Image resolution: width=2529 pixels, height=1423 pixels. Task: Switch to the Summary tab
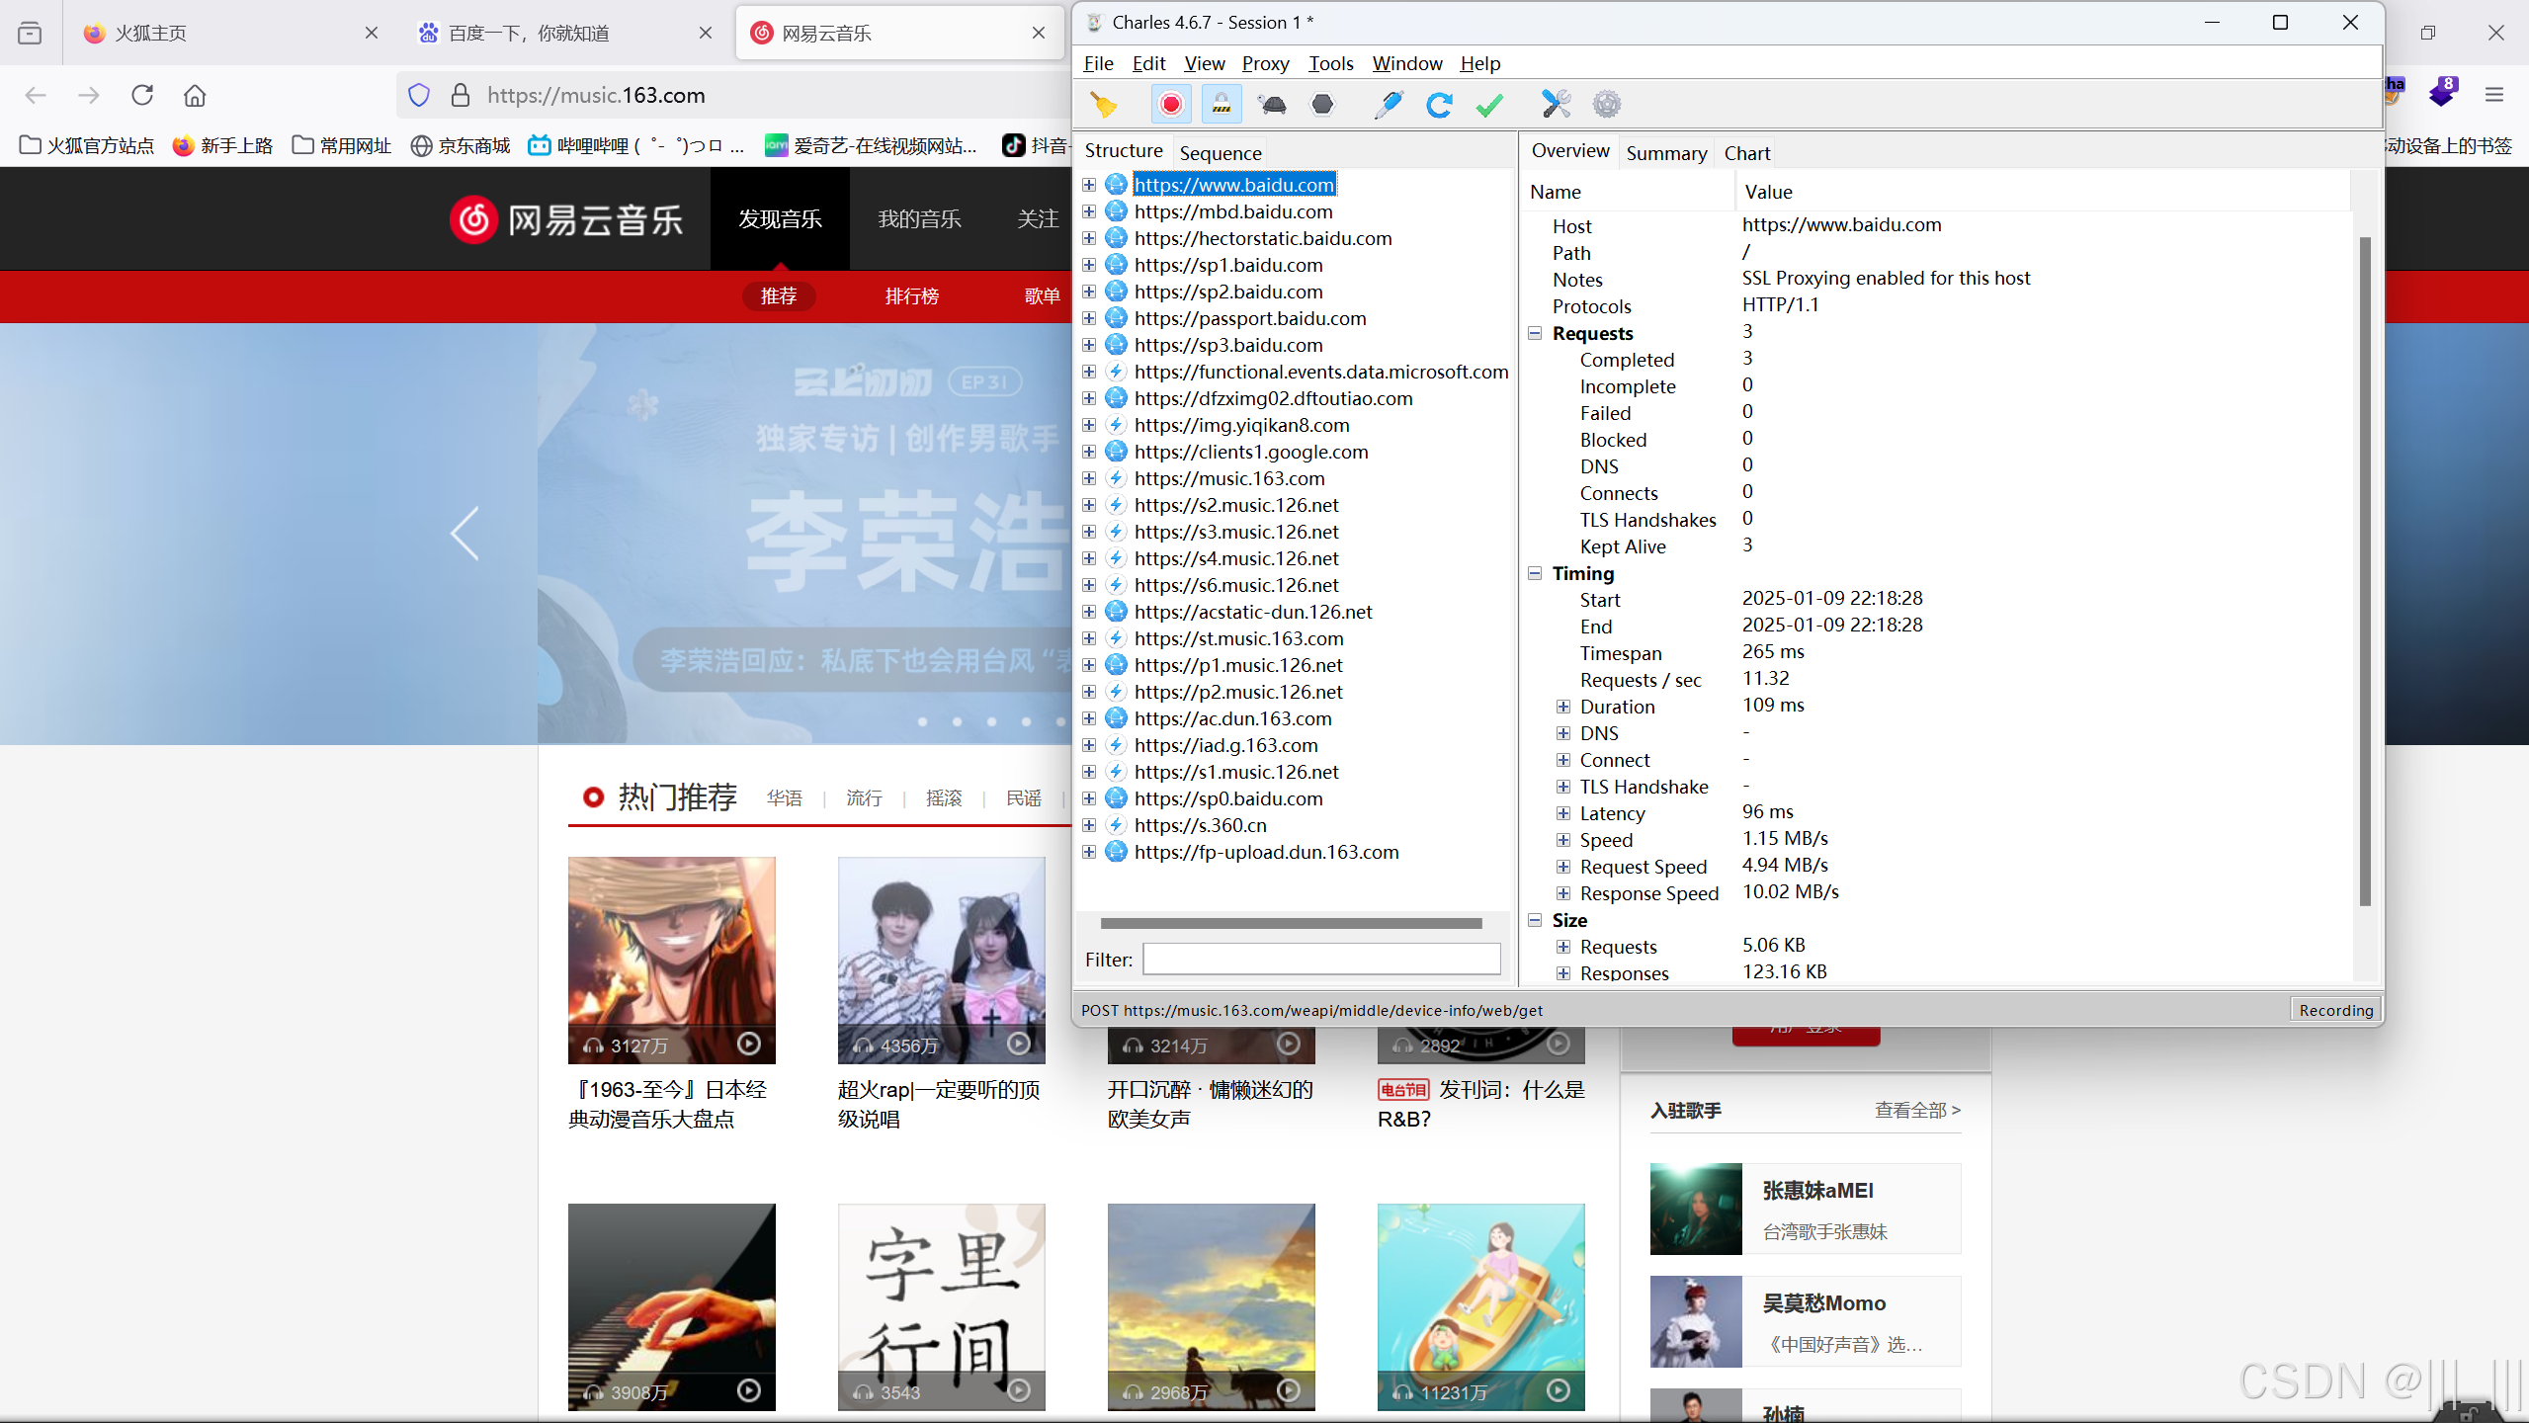[1666, 152]
